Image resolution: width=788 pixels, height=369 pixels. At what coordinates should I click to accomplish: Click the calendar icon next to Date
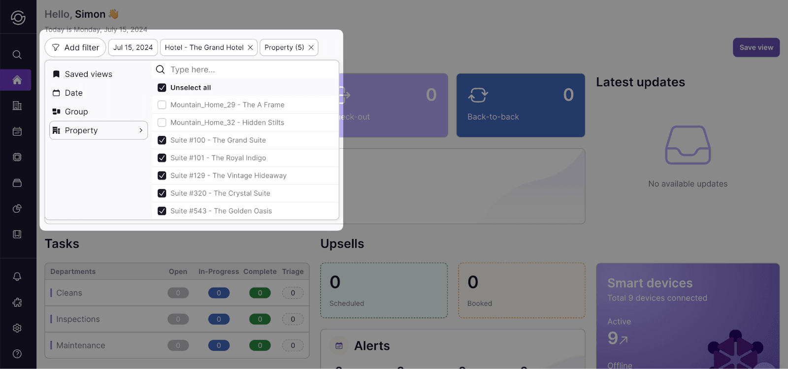click(56, 93)
